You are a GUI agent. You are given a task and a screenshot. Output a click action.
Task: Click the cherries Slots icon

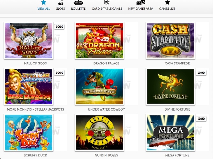coord(61,2)
